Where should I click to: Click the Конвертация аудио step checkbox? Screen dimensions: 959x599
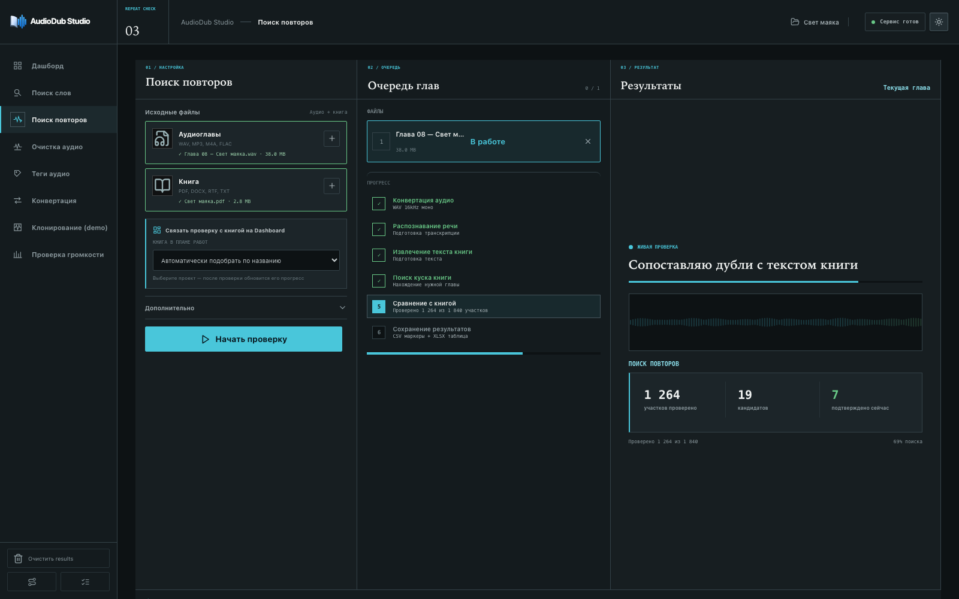coord(379,204)
